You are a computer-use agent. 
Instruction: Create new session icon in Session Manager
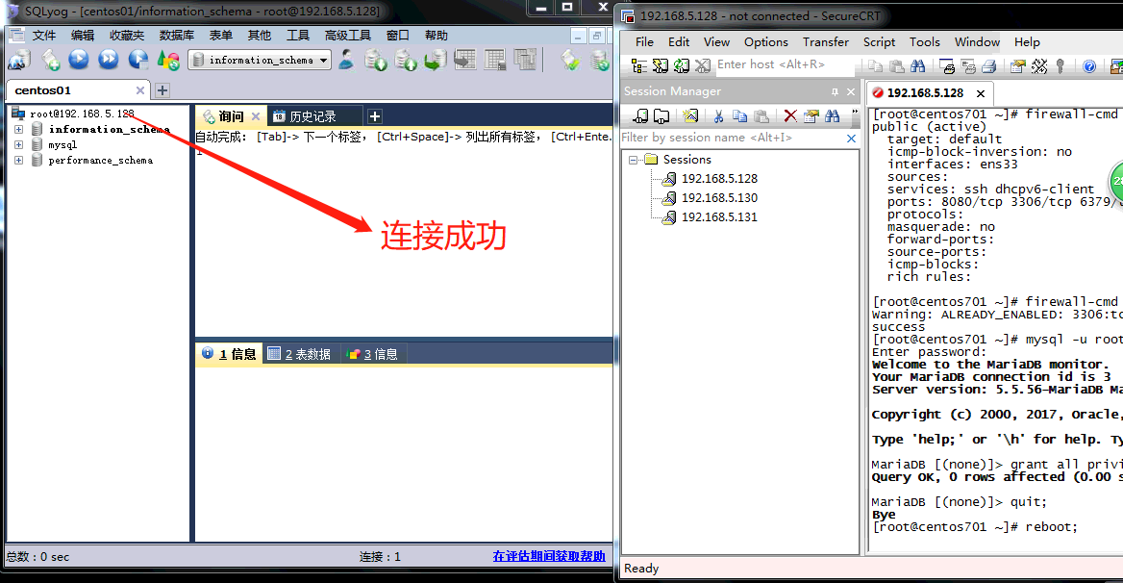tap(690, 116)
